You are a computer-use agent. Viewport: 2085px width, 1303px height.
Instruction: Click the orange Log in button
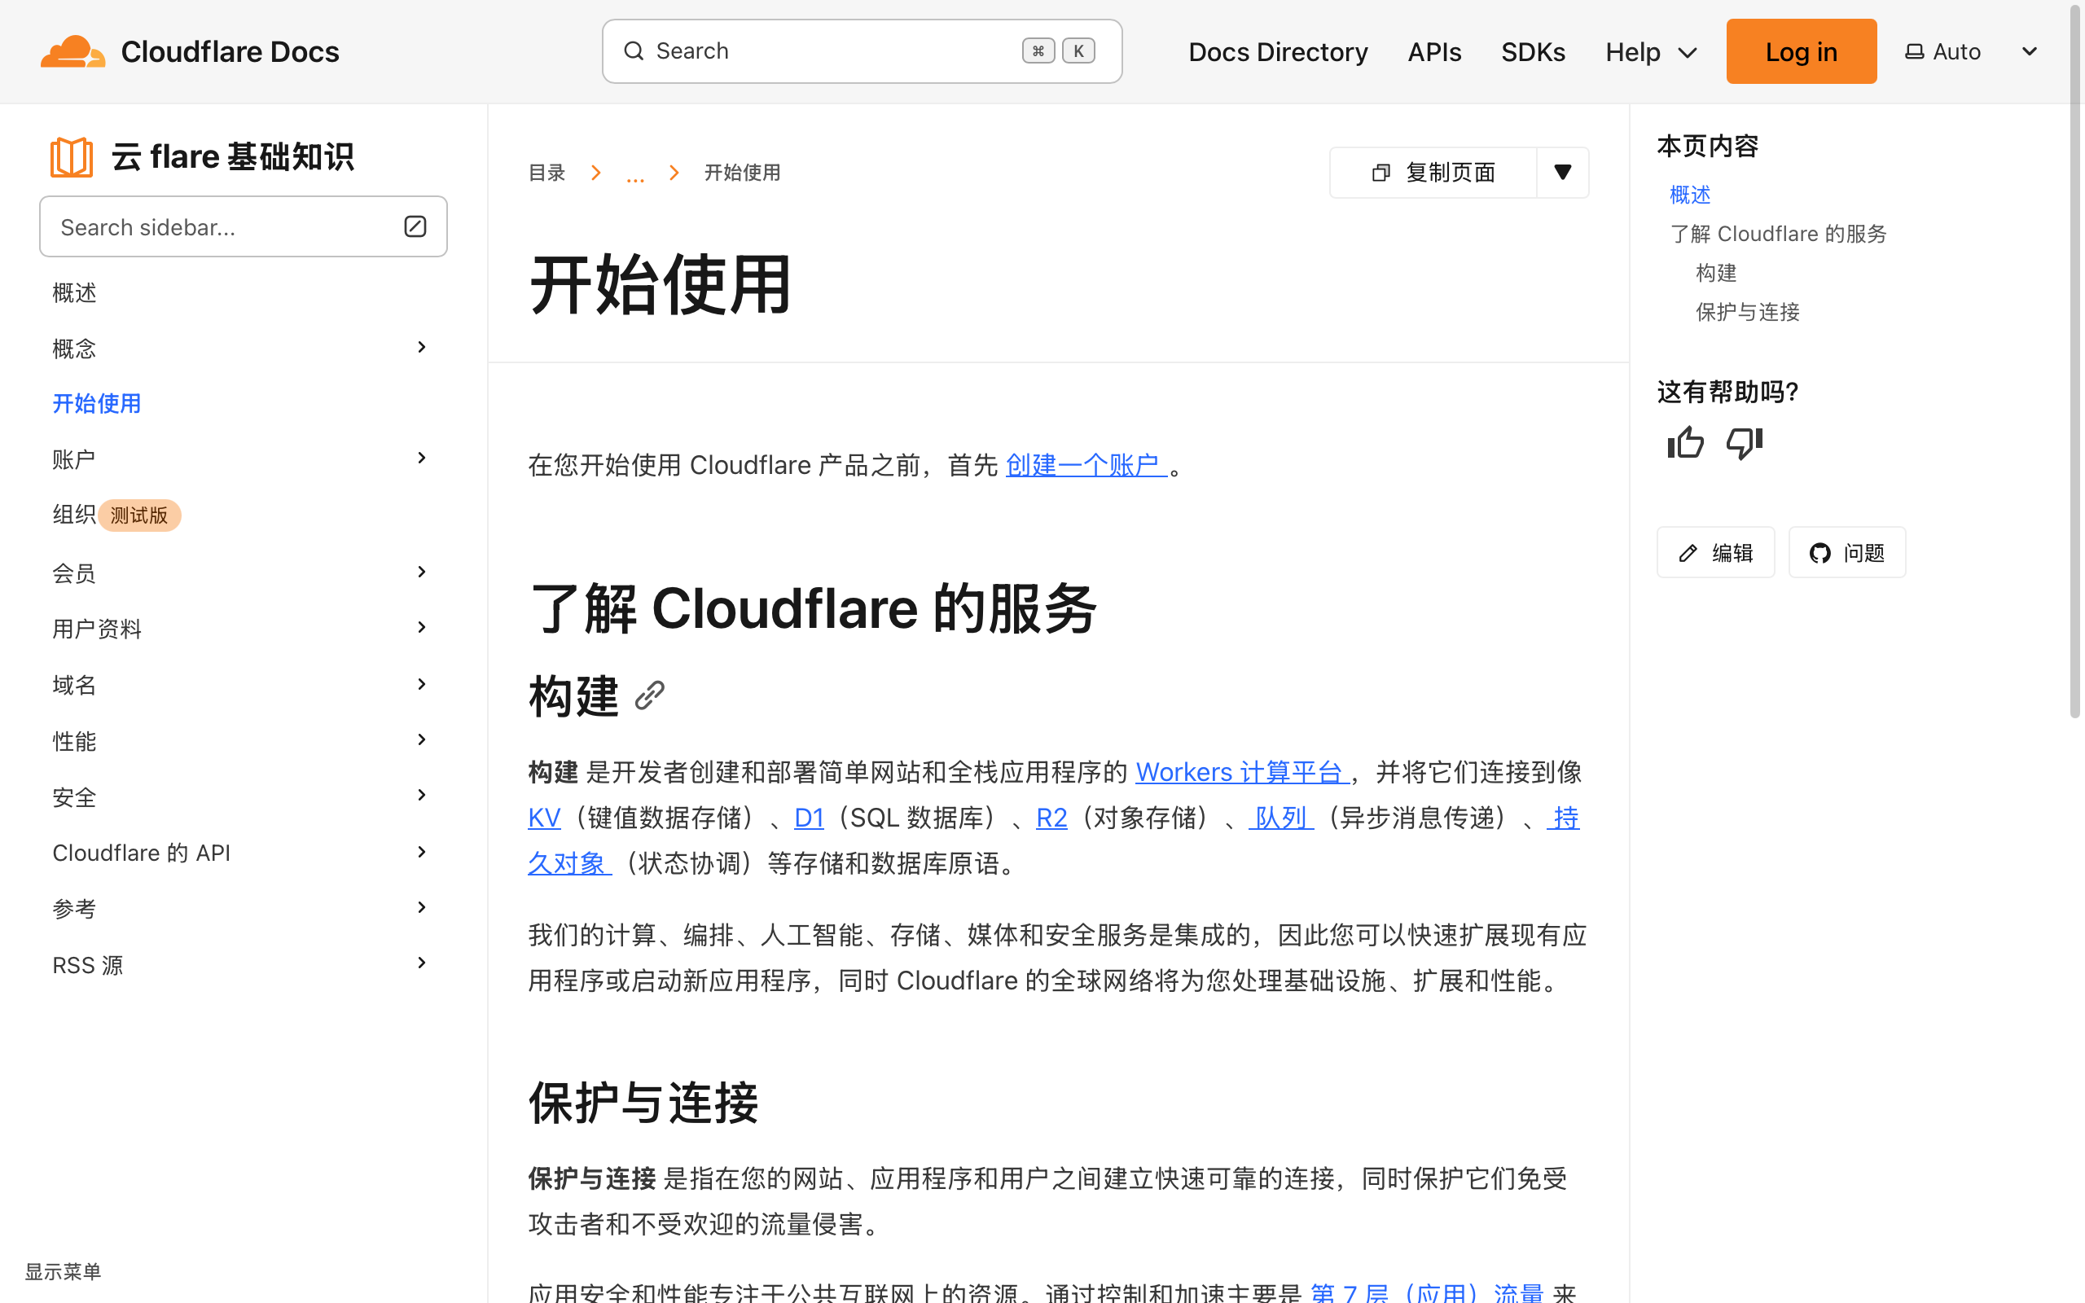click(1801, 51)
